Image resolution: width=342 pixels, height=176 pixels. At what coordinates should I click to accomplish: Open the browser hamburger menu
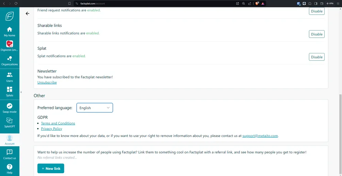click(338, 3)
